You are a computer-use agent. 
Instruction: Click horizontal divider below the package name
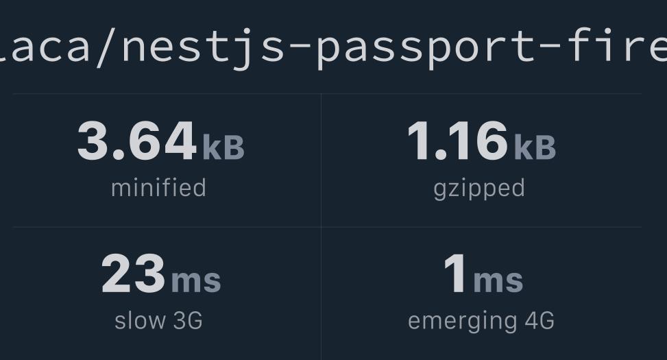tap(327, 94)
